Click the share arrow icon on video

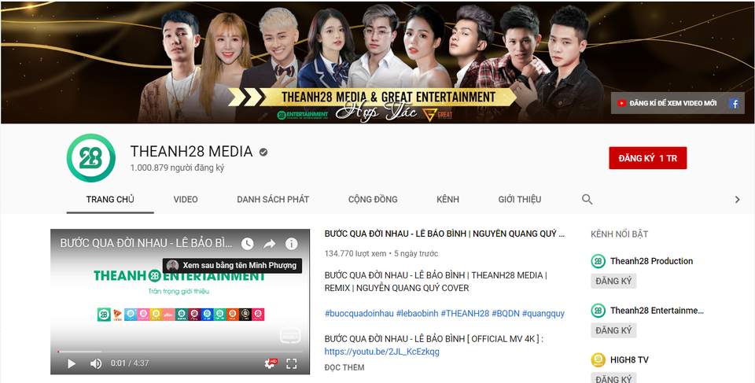269,244
